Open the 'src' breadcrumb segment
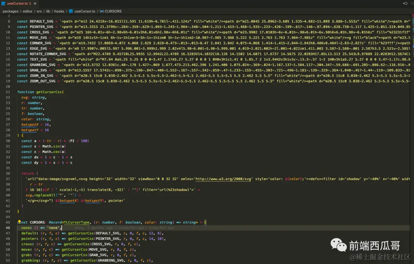 (39, 11)
